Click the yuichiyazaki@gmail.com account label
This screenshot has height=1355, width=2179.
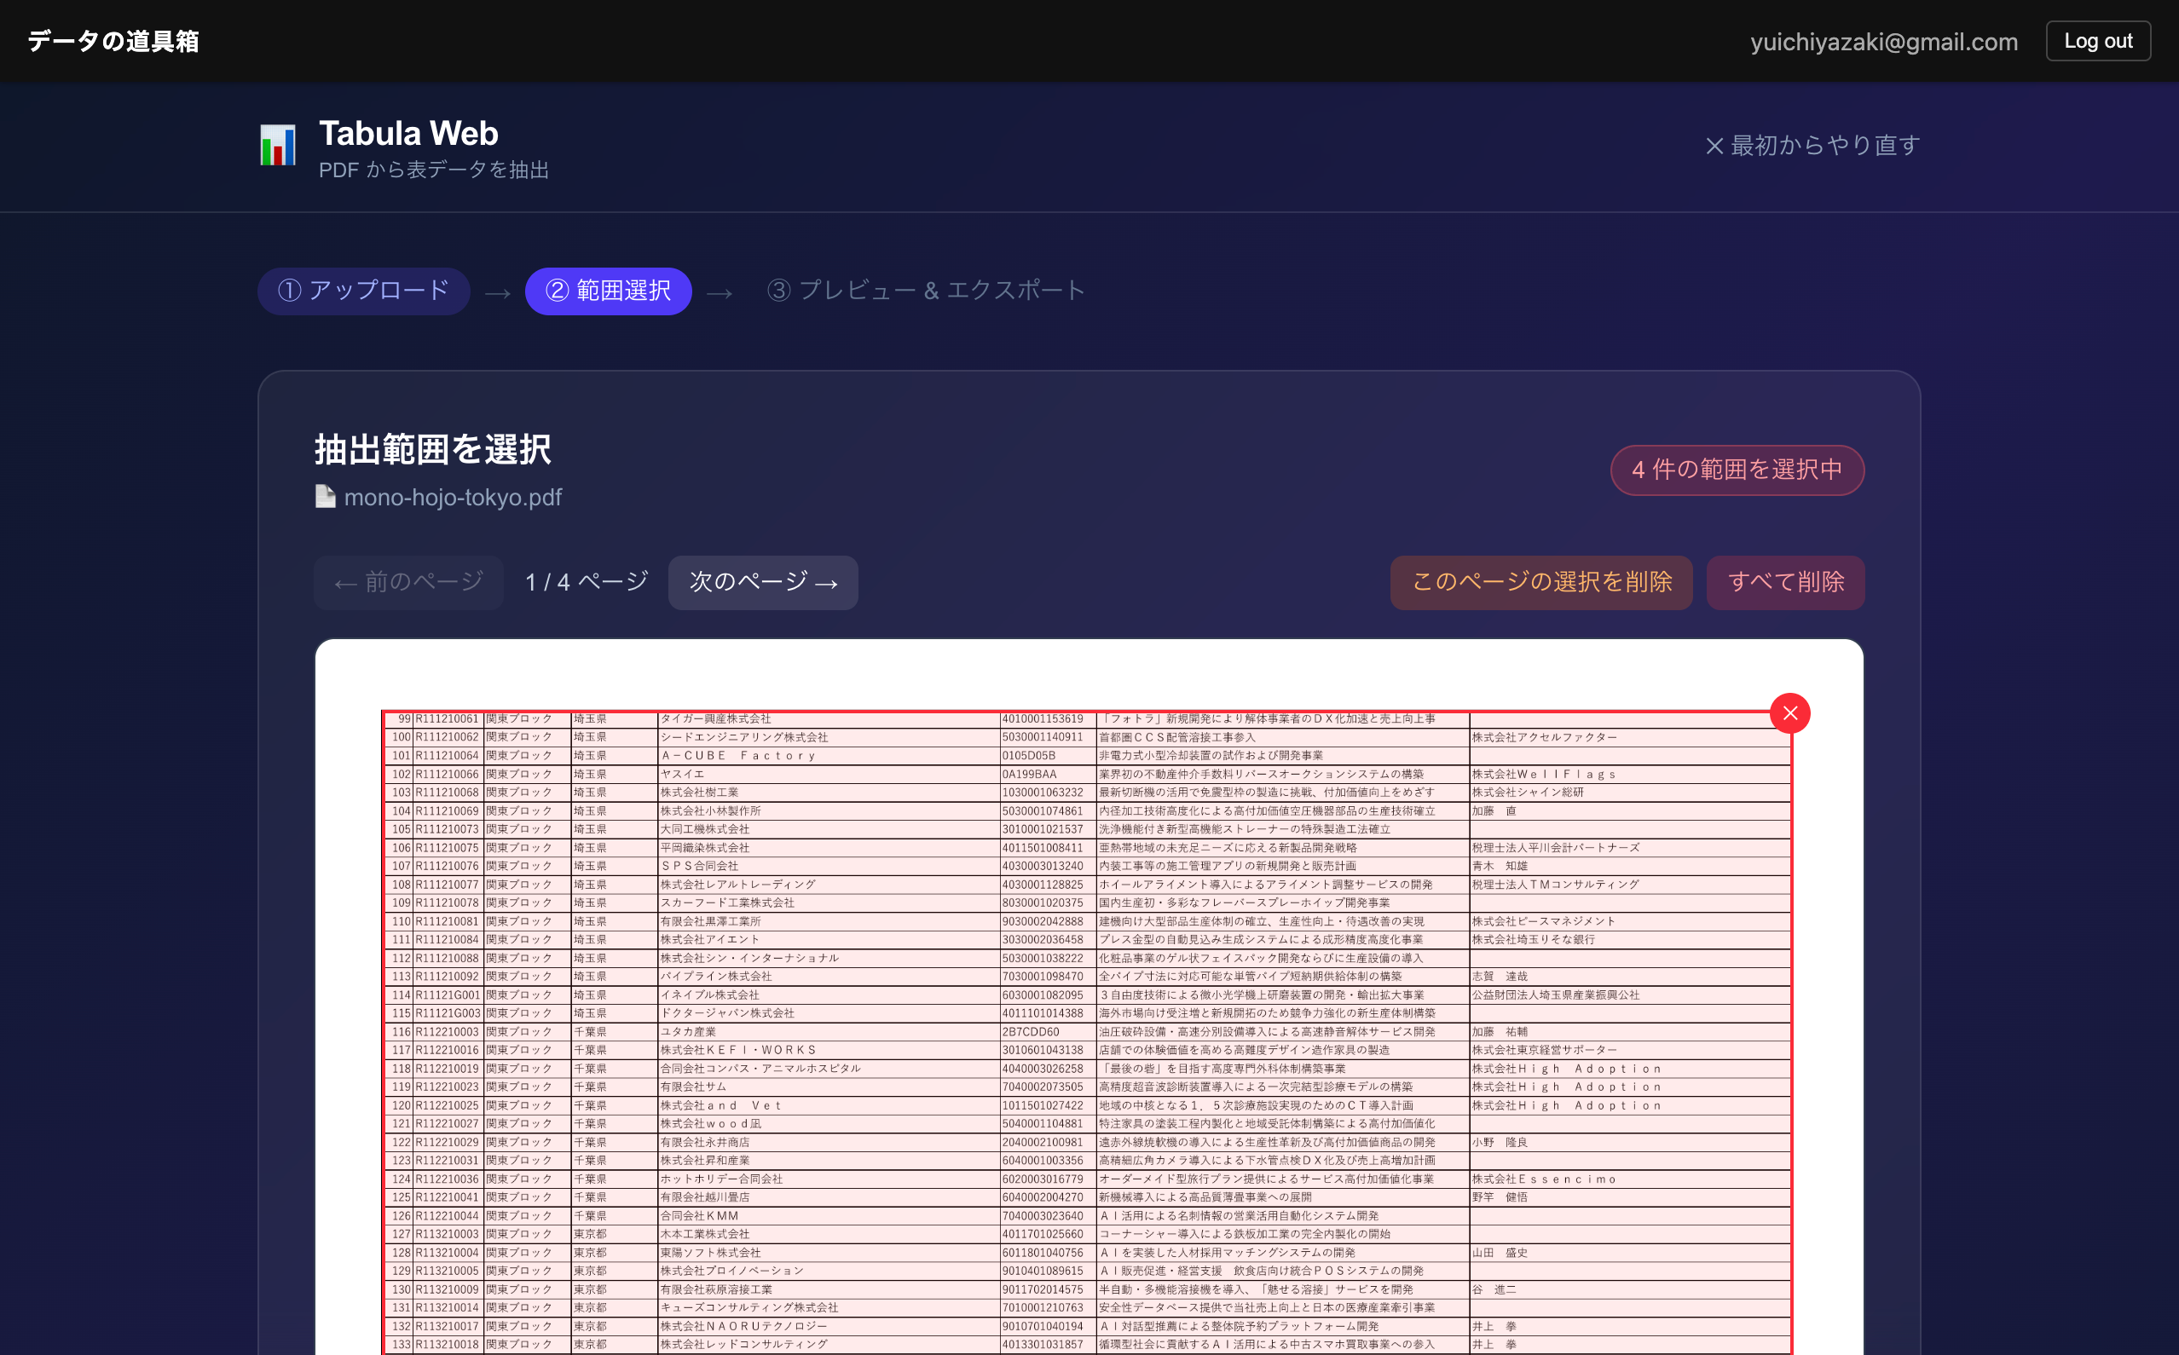pyautogui.click(x=1882, y=40)
